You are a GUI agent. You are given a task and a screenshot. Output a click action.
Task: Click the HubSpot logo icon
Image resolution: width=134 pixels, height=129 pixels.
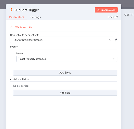(x=11, y=10)
